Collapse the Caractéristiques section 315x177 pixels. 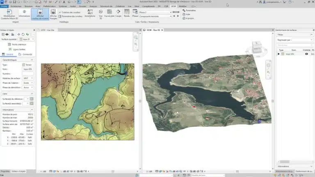pos(32,60)
